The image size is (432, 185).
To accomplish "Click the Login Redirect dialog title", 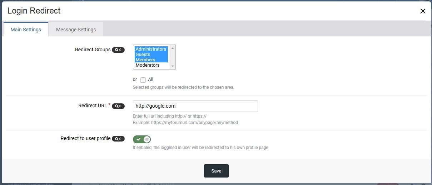I will (x=34, y=11).
